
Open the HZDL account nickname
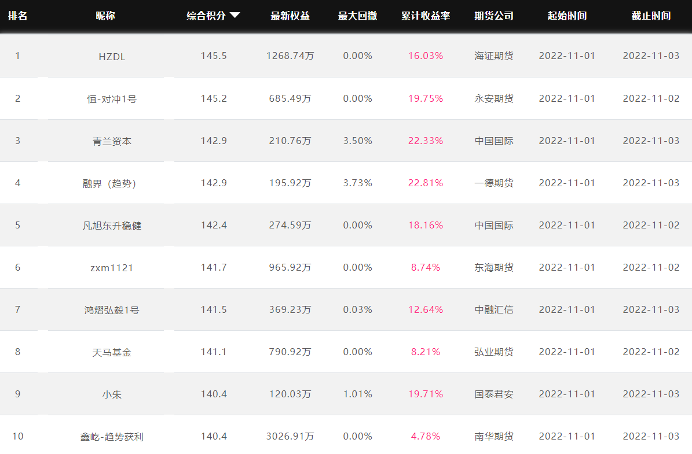click(x=112, y=57)
